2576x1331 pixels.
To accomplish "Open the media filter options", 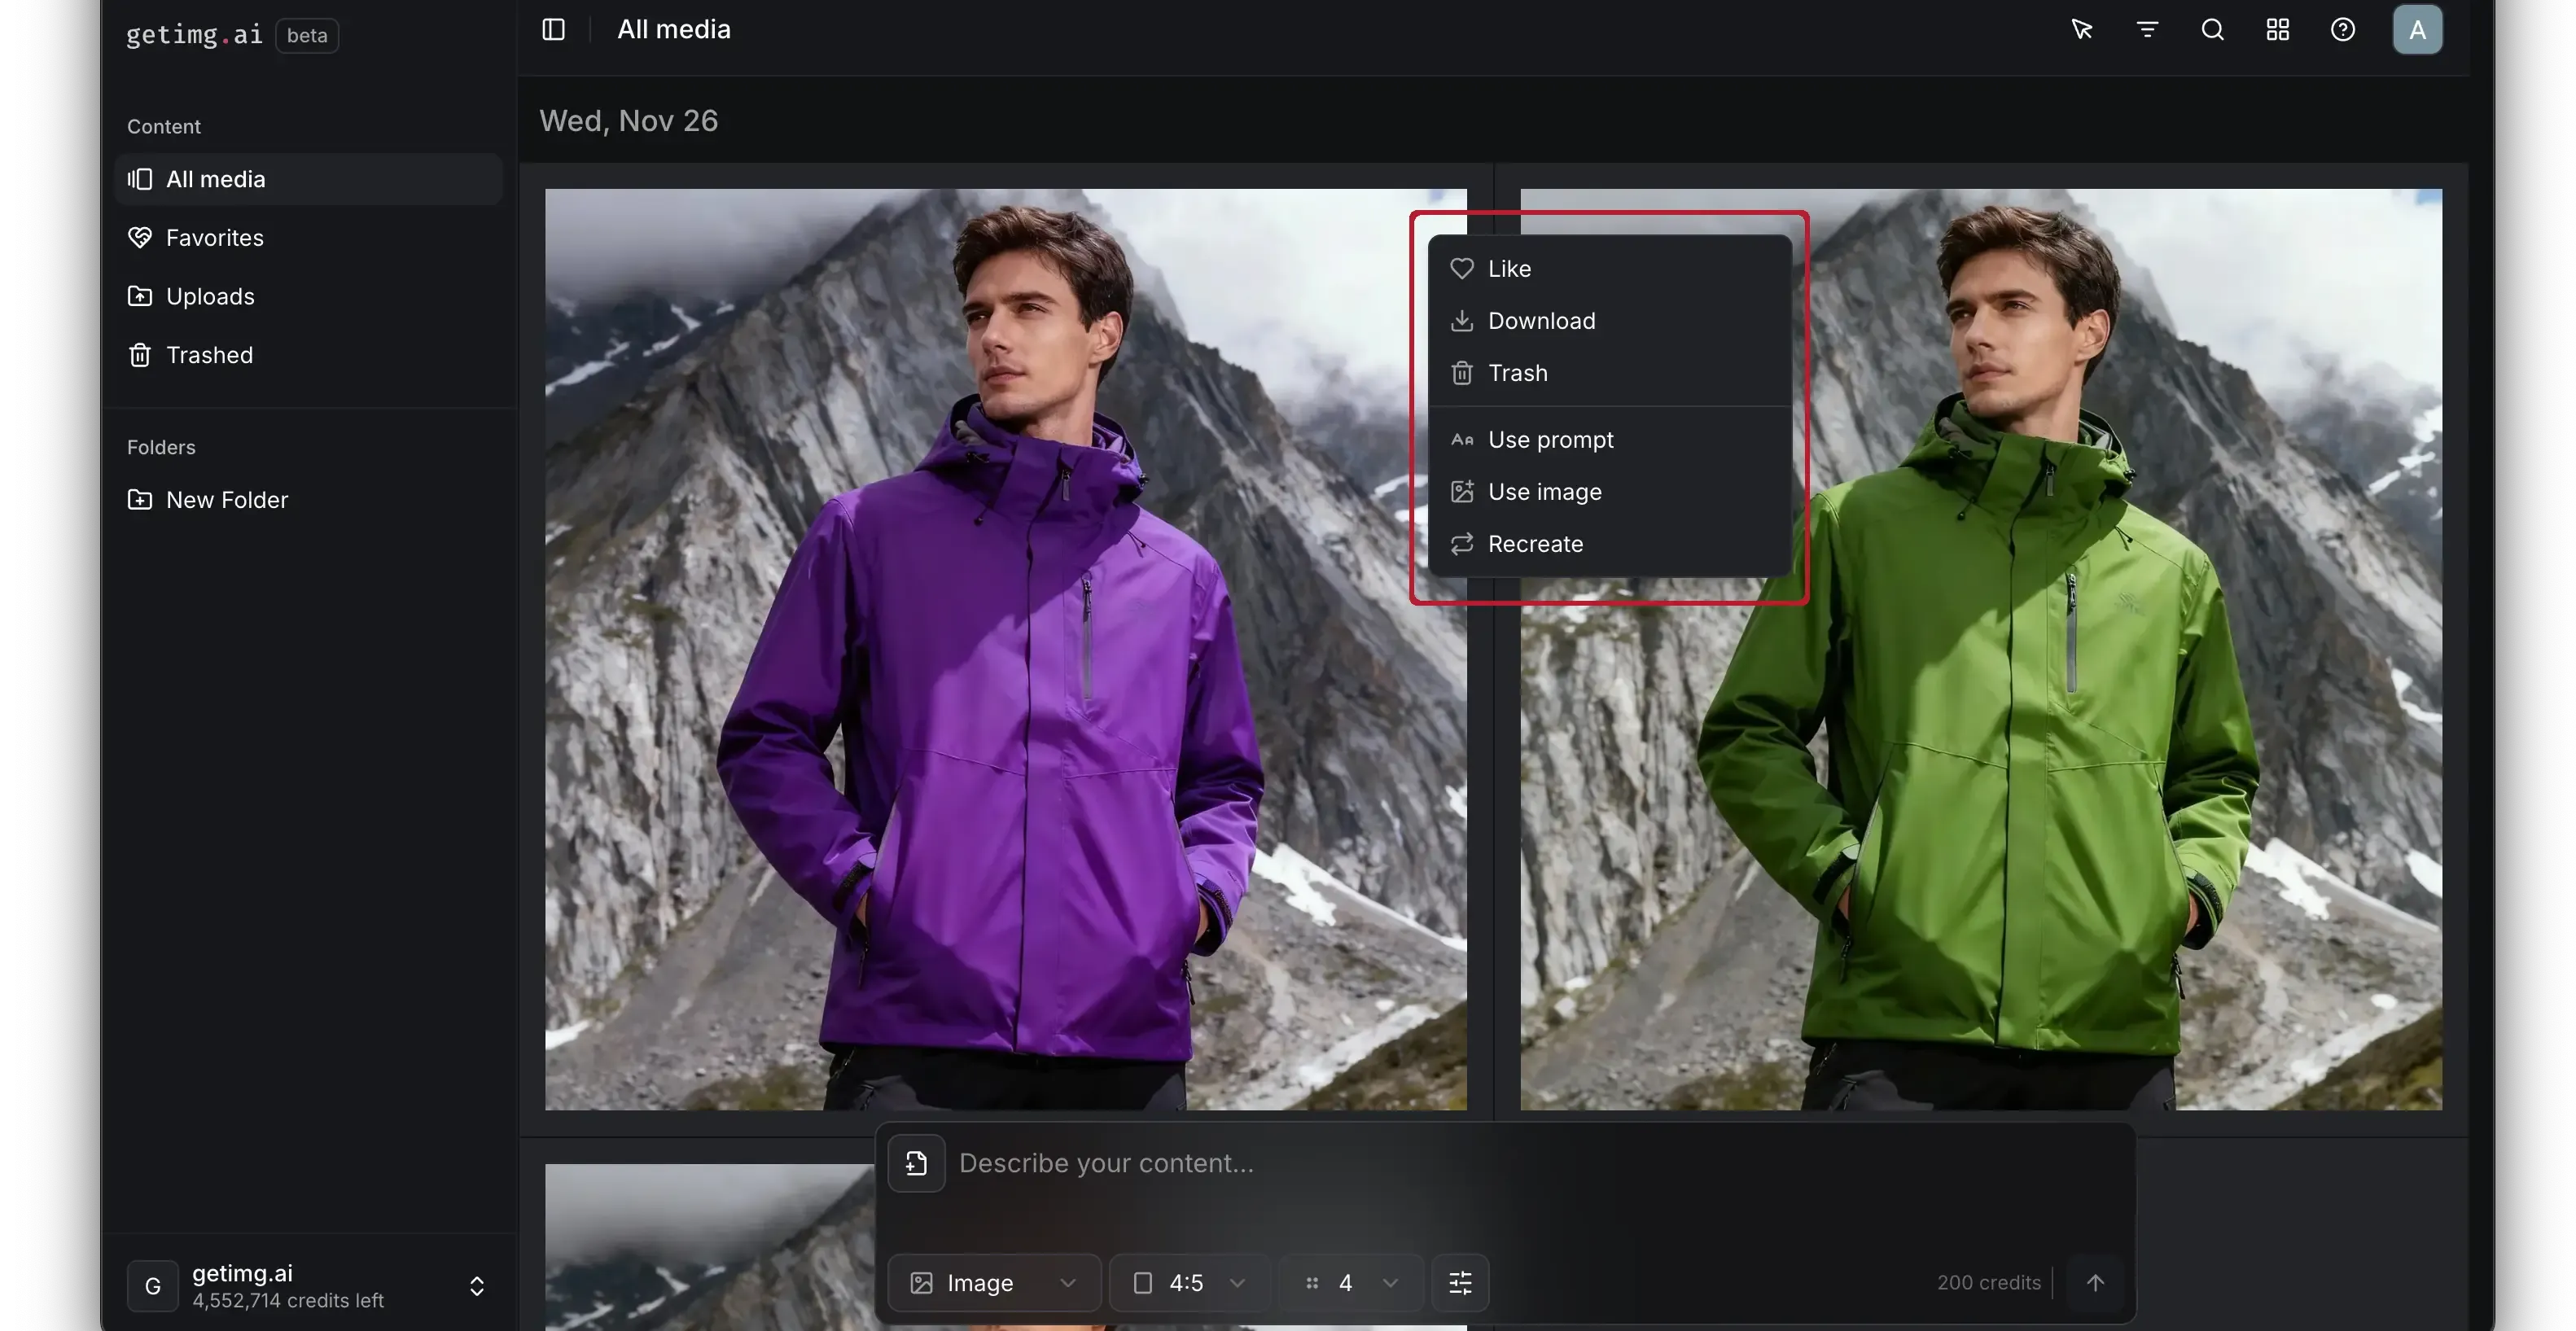I will (x=2148, y=29).
